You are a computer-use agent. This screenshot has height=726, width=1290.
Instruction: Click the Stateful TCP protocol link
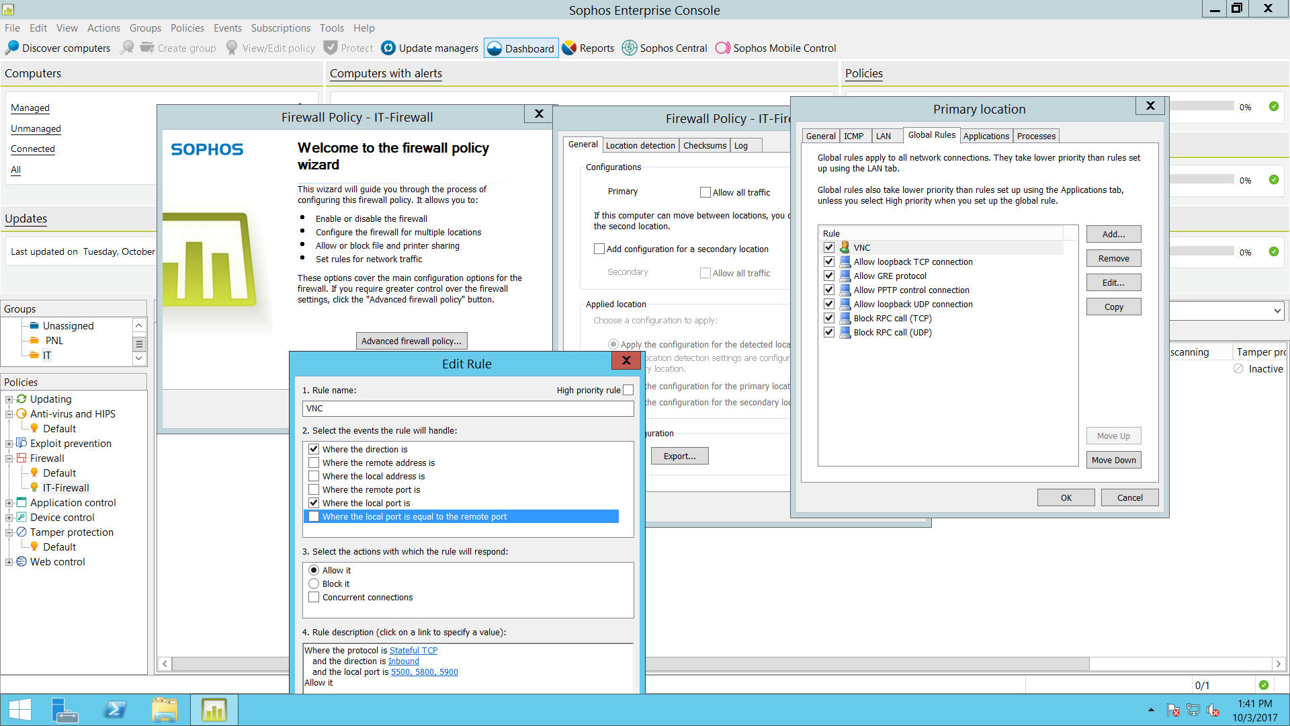coord(413,650)
